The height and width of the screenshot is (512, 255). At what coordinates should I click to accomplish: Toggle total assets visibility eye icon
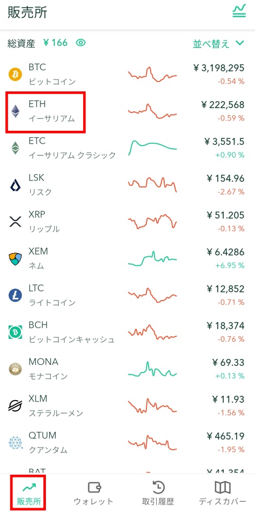coord(80,43)
